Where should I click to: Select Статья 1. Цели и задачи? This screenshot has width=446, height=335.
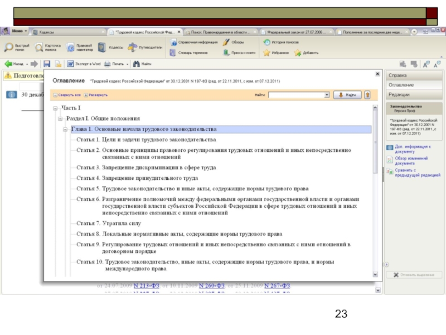point(146,140)
